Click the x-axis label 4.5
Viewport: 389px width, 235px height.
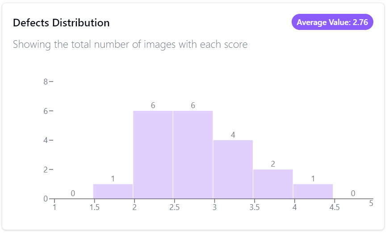coord(335,207)
